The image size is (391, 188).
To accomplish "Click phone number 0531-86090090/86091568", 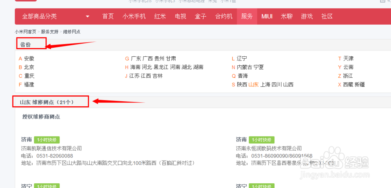I will 282,156.
